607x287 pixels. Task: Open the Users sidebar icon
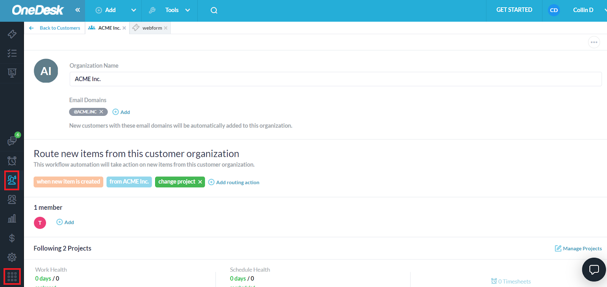[x=12, y=200]
